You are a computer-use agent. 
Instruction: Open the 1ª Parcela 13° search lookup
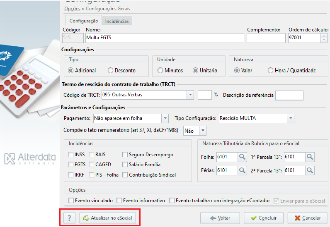(310, 157)
